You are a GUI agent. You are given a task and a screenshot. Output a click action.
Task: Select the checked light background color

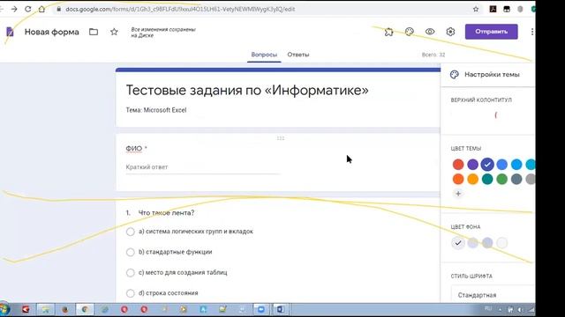(x=458, y=243)
